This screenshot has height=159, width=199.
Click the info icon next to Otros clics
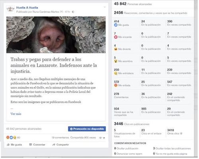pos(181,134)
